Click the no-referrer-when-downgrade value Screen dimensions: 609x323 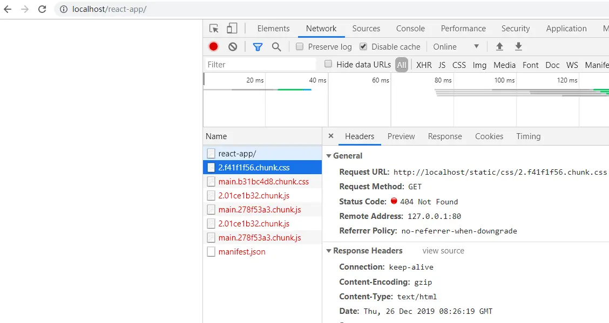459,231
